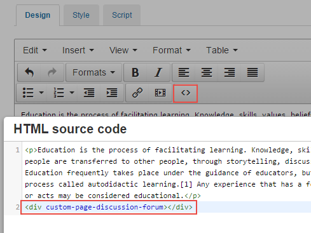This screenshot has height=233, width=311.
Task: Click the Undo arrow icon
Action: click(x=29, y=72)
